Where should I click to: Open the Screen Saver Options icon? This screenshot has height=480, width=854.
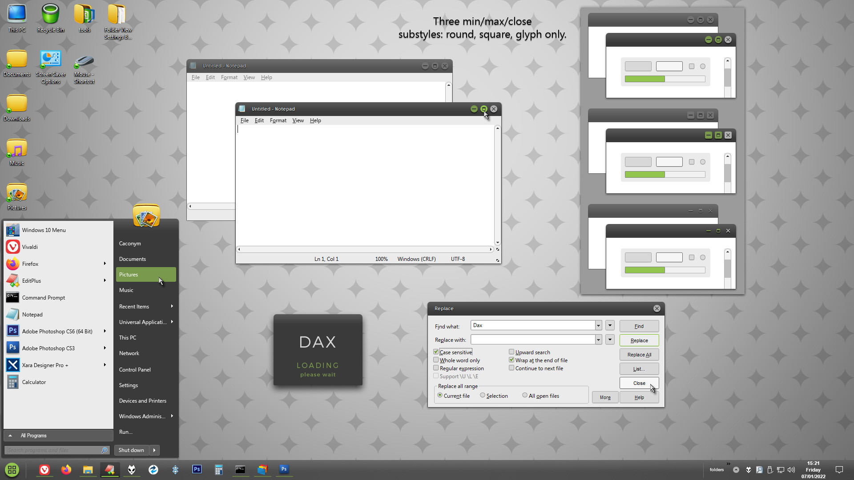(x=50, y=67)
